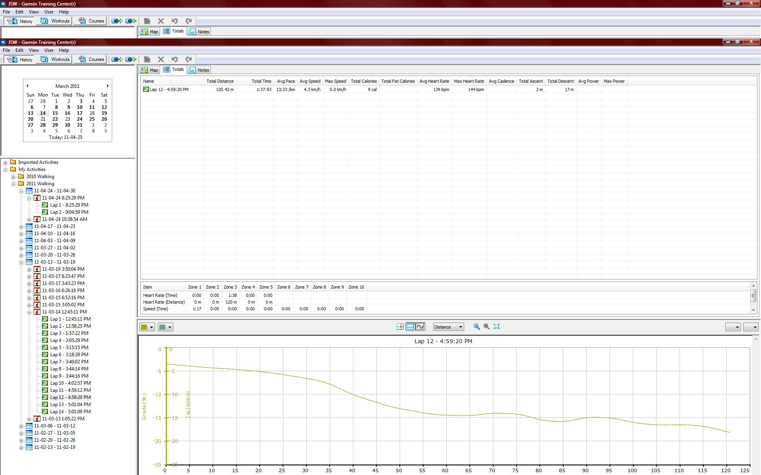The height and width of the screenshot is (475, 761).
Task: Select Lap 13 - 5:01:04 PM in tree
Action: tap(70, 405)
